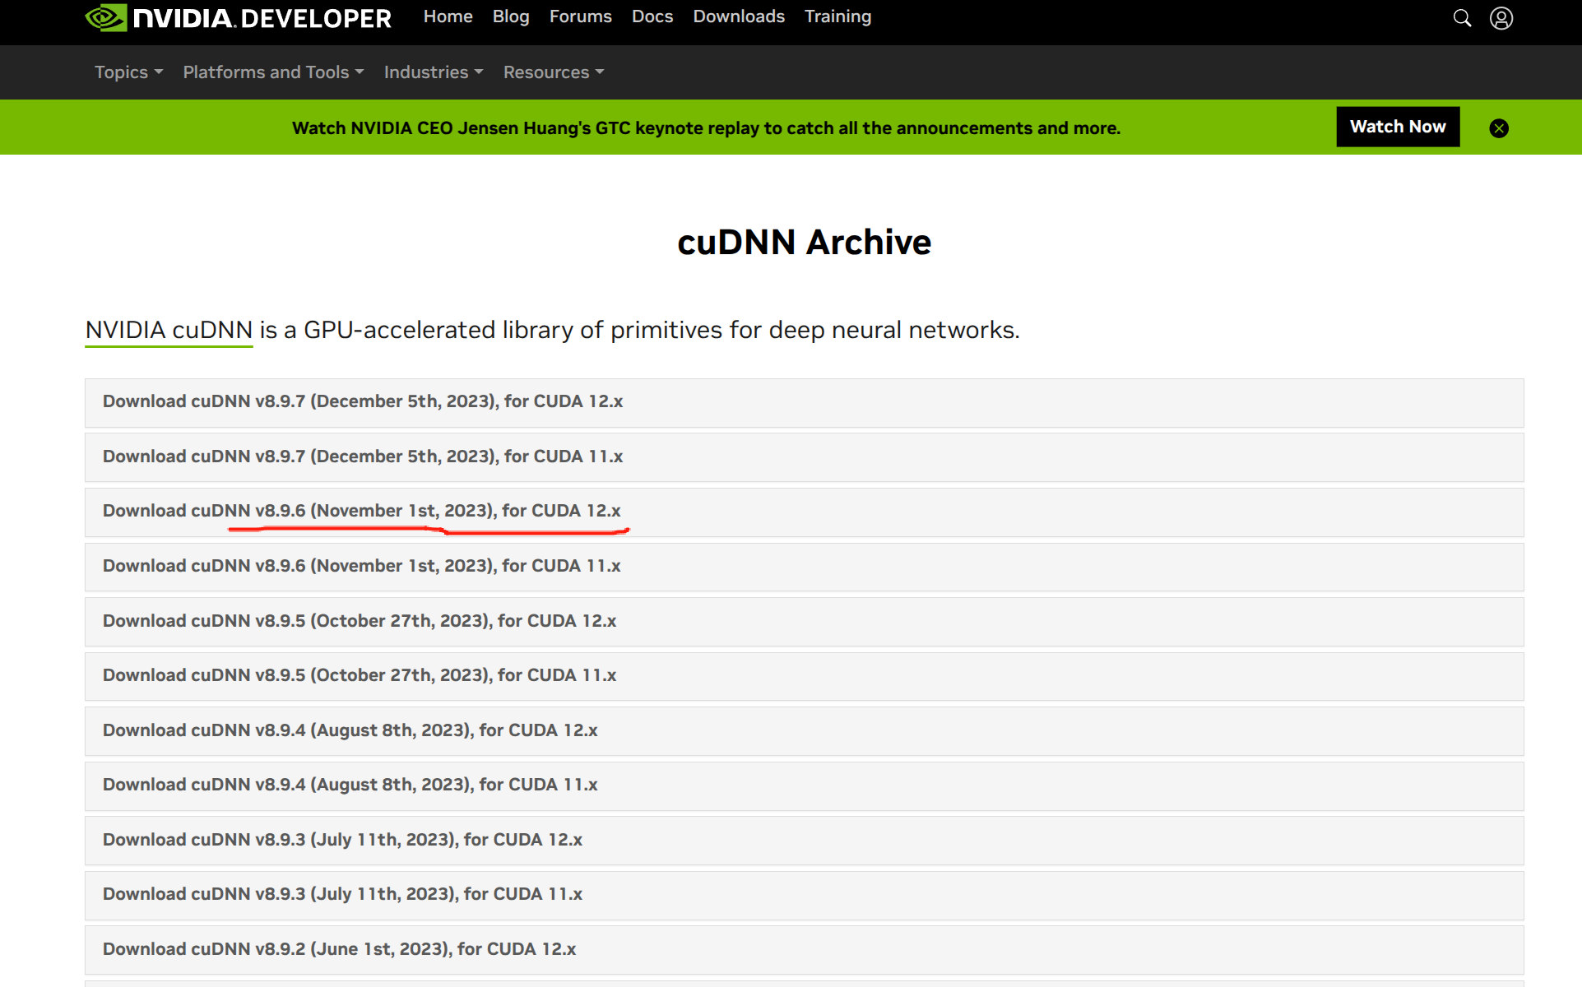The image size is (1582, 987).
Task: Open the search magnifier icon
Action: coord(1462,18)
